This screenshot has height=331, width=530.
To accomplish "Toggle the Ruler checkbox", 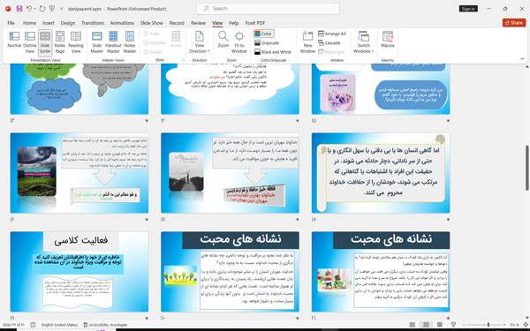I will pos(151,34).
